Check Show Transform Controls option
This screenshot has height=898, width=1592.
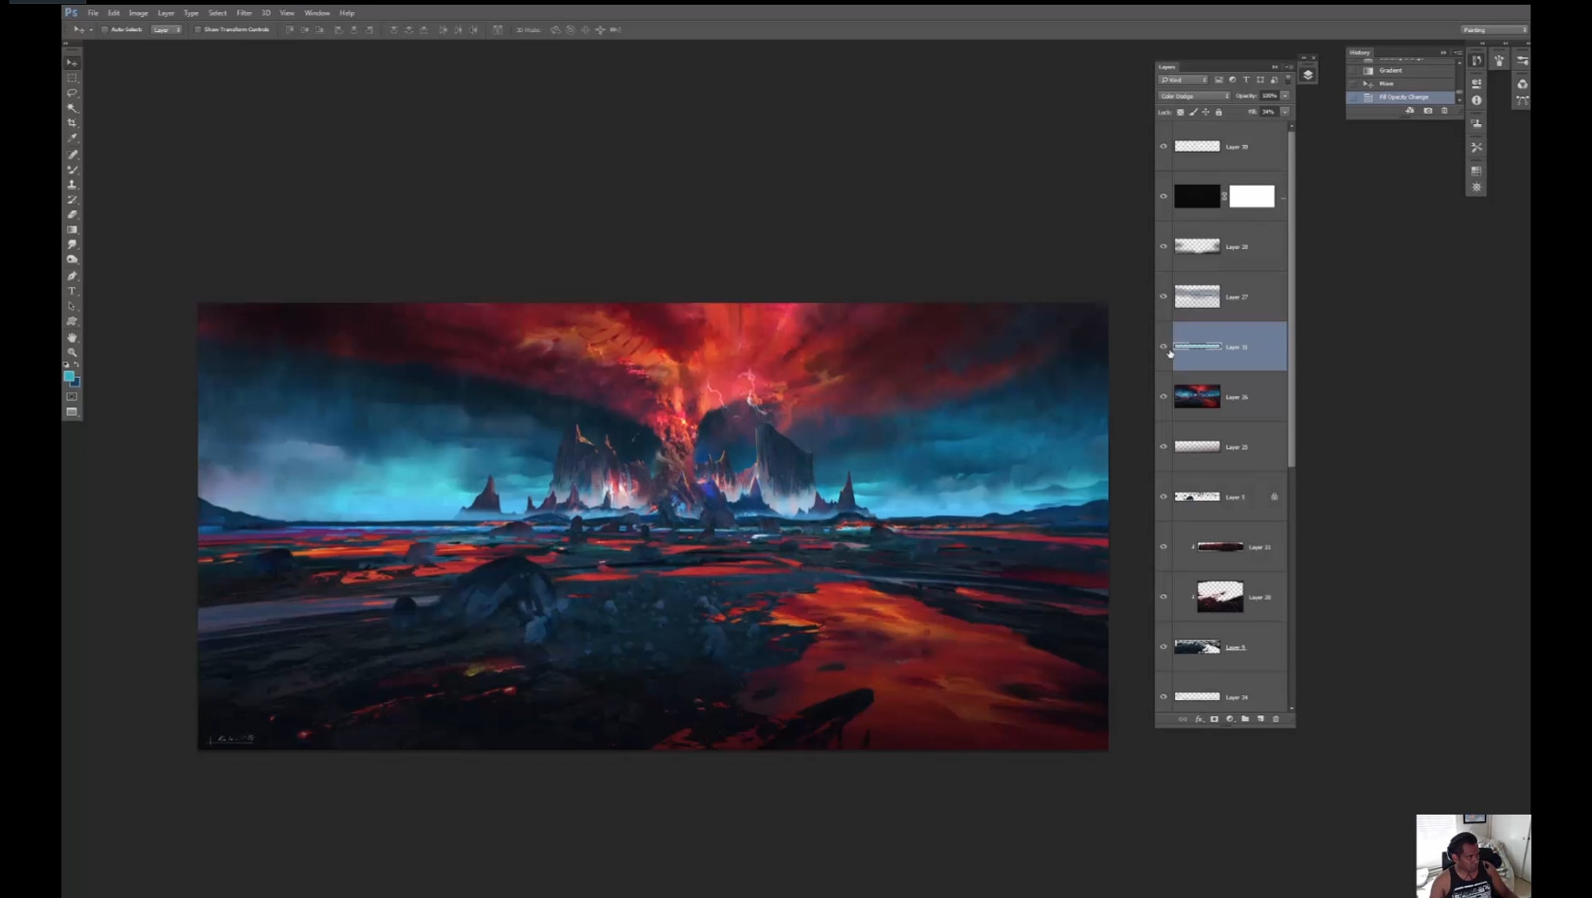[198, 29]
